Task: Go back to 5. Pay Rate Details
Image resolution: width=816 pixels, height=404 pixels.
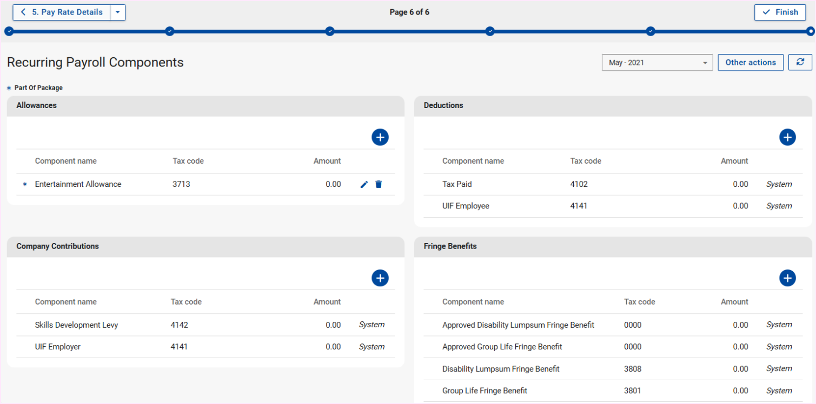Action: [x=62, y=12]
